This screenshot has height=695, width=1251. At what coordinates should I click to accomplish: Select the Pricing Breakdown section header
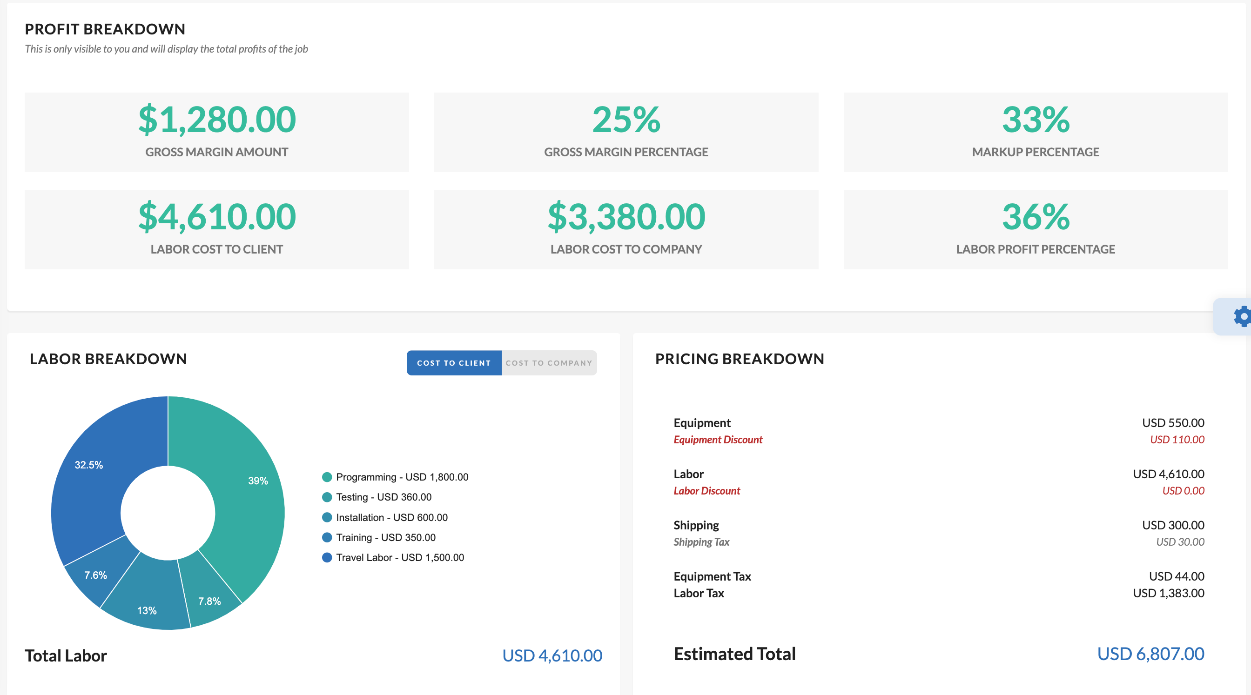tap(739, 359)
